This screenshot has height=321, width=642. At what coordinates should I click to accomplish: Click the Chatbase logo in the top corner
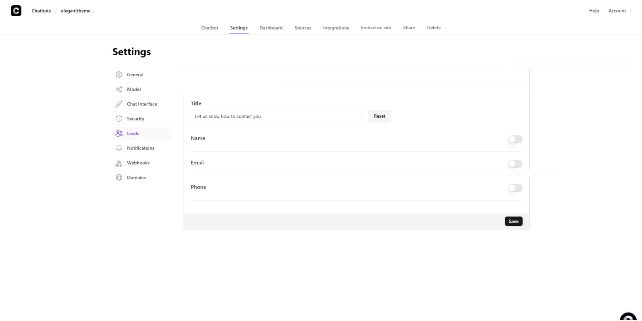pos(16,11)
